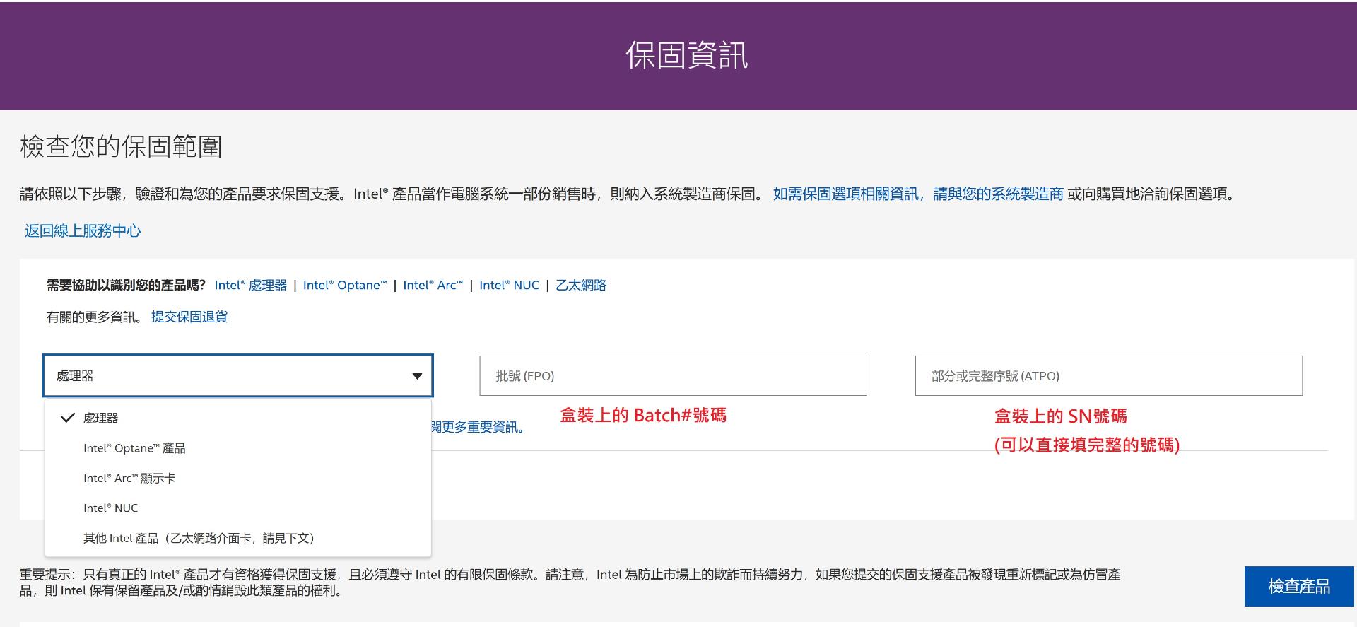
Task: Click the 檢查產品 button
Action: click(1299, 586)
